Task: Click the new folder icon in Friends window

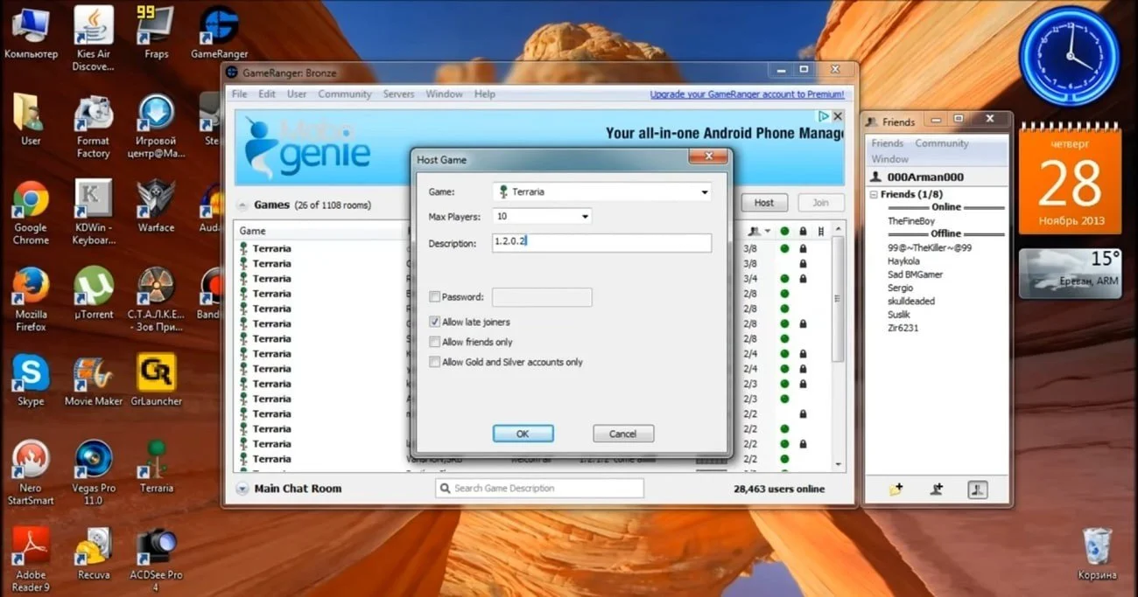Action: [895, 489]
